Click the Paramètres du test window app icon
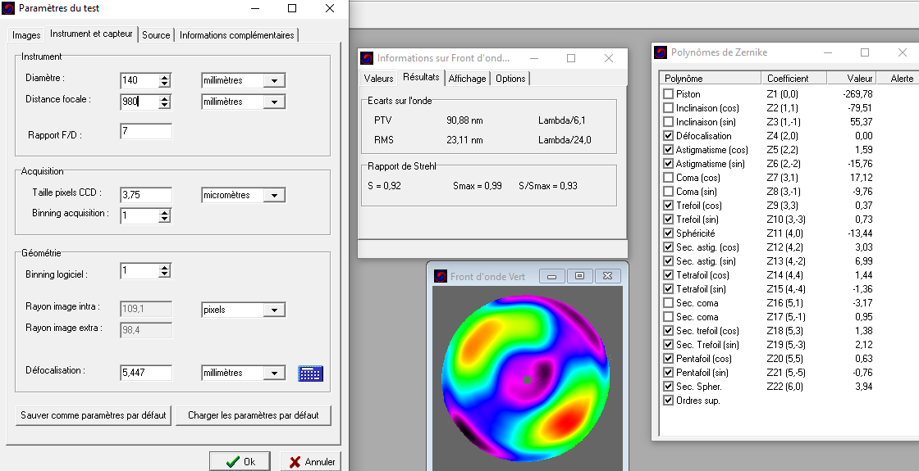The image size is (919, 471). pyautogui.click(x=9, y=8)
